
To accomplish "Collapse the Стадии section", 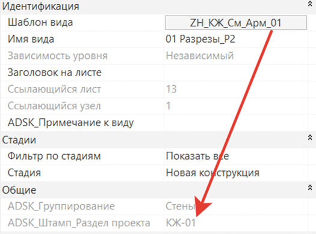I will pos(310,137).
